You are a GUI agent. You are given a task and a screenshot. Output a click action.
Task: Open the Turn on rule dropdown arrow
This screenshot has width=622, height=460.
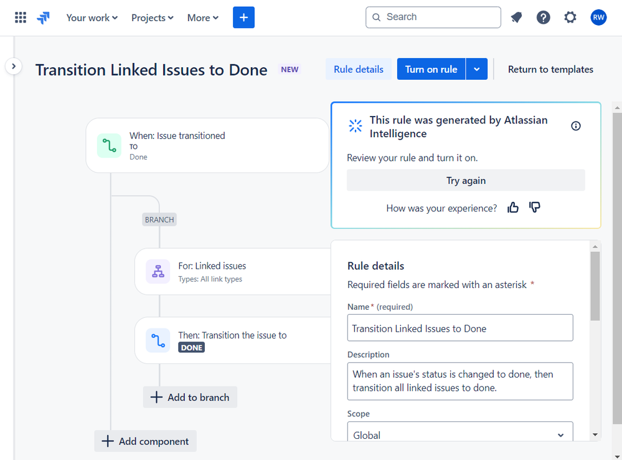coord(477,69)
